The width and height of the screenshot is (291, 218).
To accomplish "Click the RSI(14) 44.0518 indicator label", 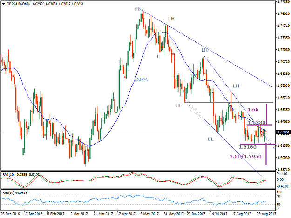I will click(15, 193).
